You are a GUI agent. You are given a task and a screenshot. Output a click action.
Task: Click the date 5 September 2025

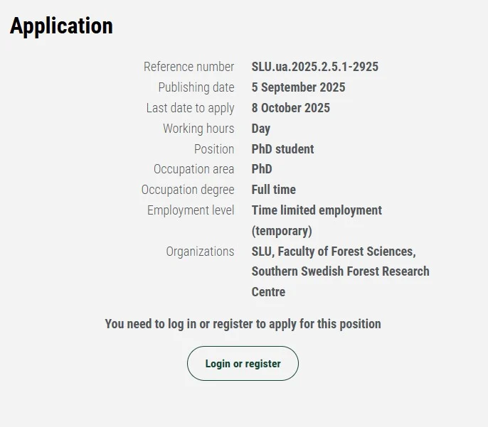pyautogui.click(x=298, y=87)
